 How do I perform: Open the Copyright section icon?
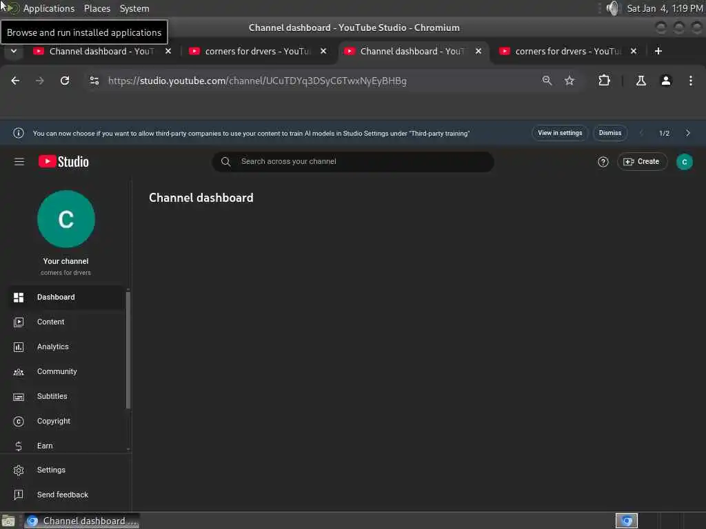pyautogui.click(x=19, y=422)
